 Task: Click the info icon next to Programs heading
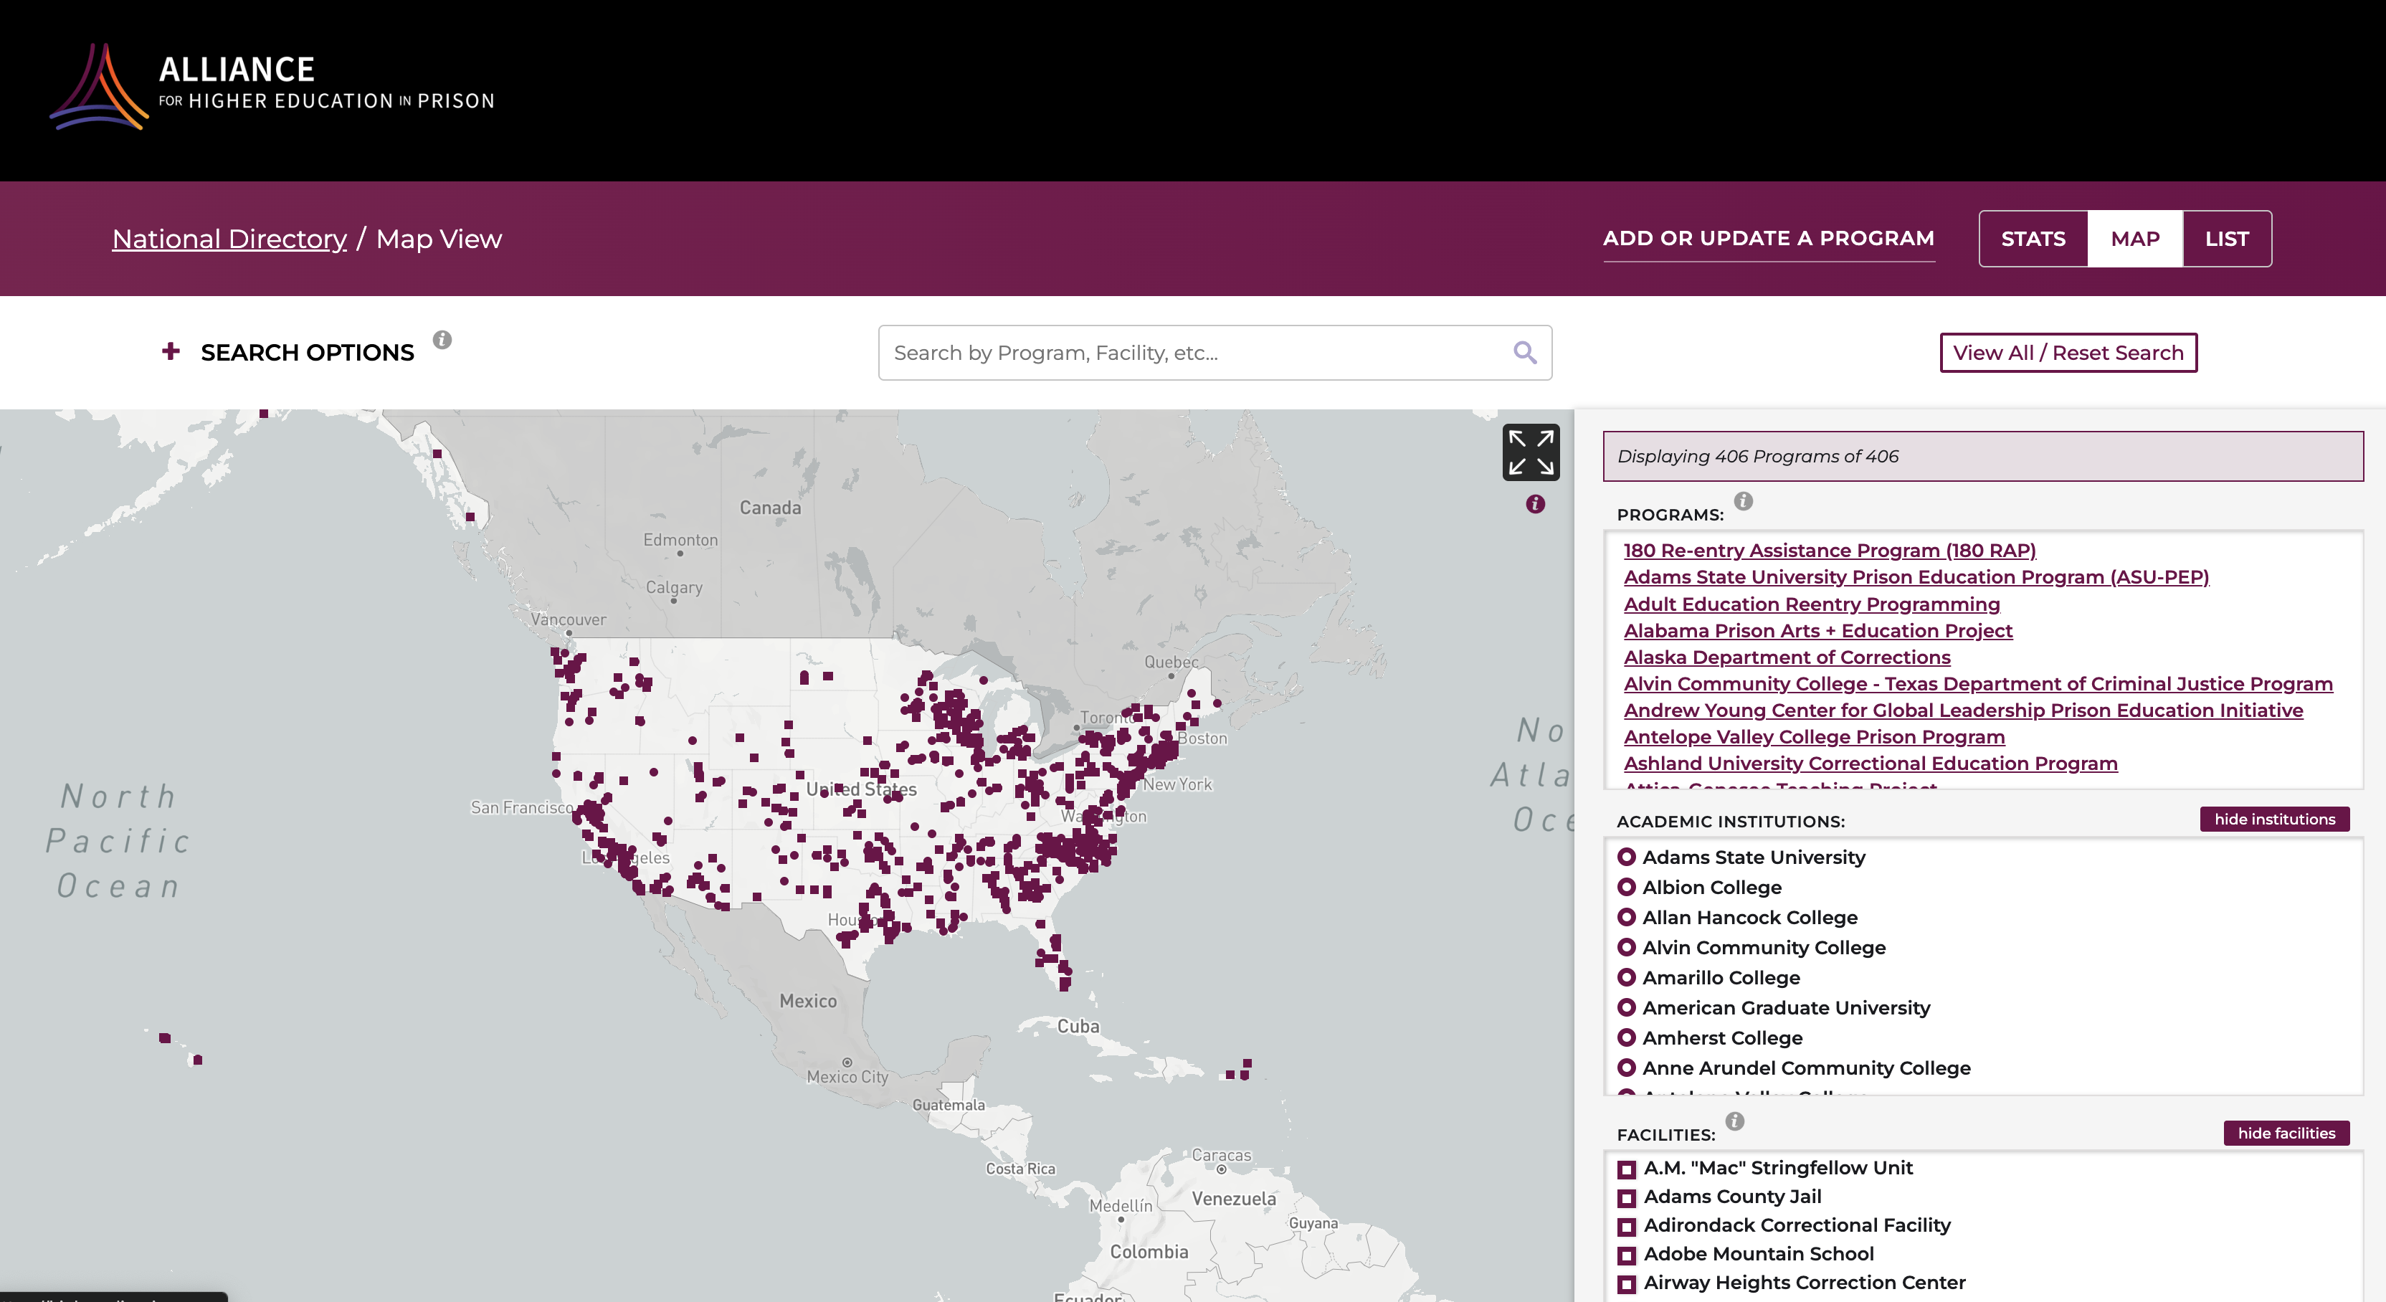(x=1743, y=501)
